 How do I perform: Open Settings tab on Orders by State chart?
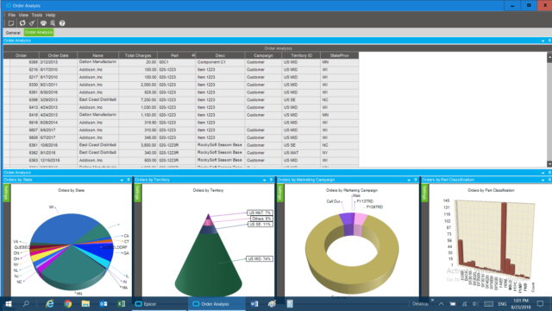click(6, 193)
